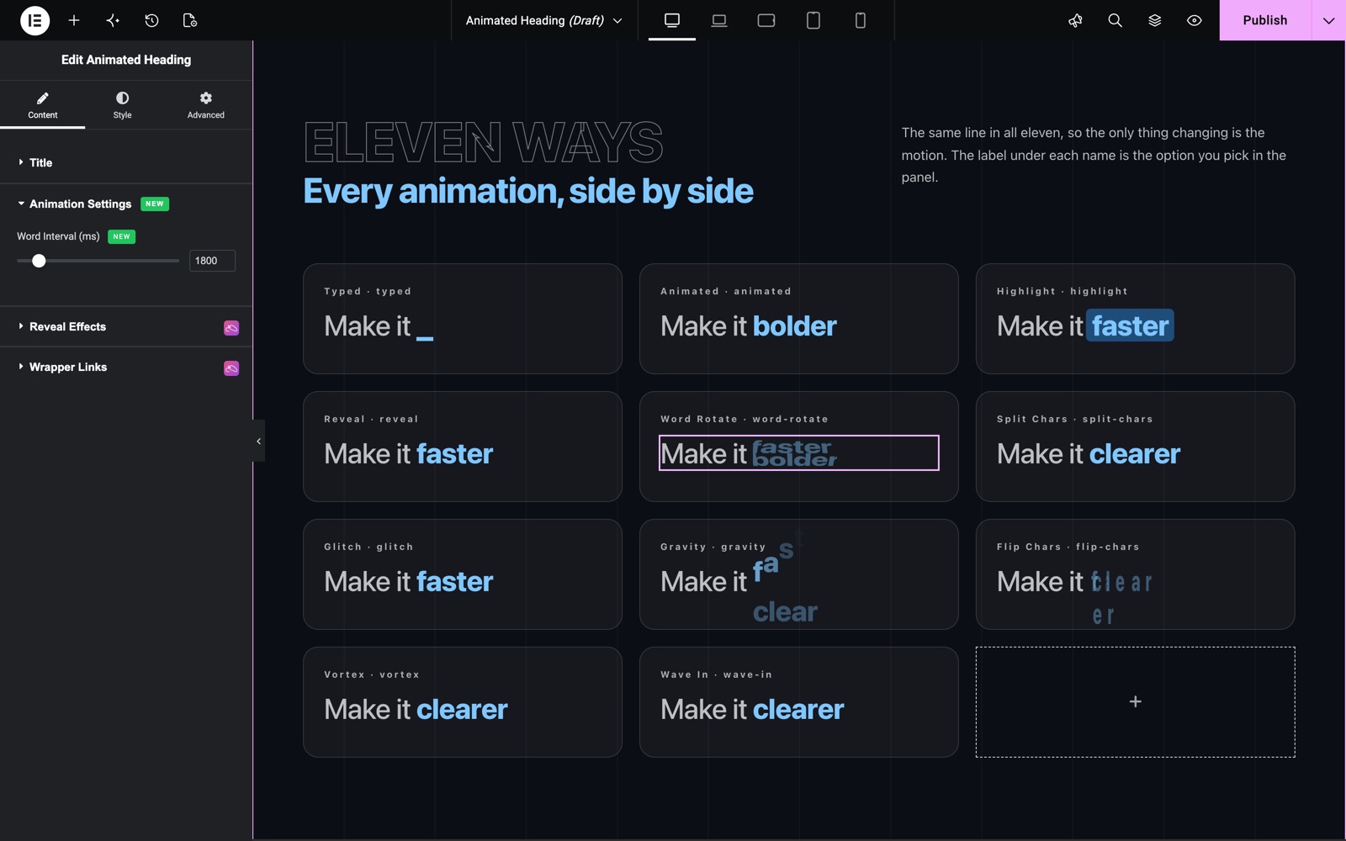Open the structure layers icon
This screenshot has width=1346, height=841.
[1154, 20]
